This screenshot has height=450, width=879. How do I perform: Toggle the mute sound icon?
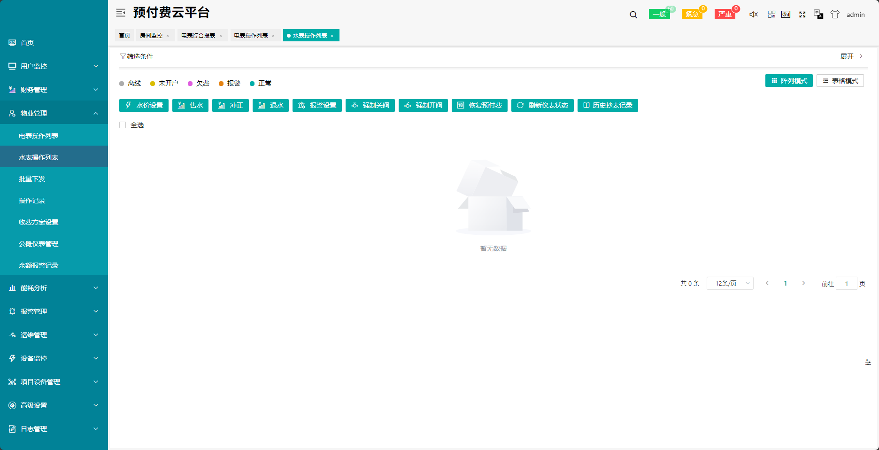pyautogui.click(x=753, y=15)
